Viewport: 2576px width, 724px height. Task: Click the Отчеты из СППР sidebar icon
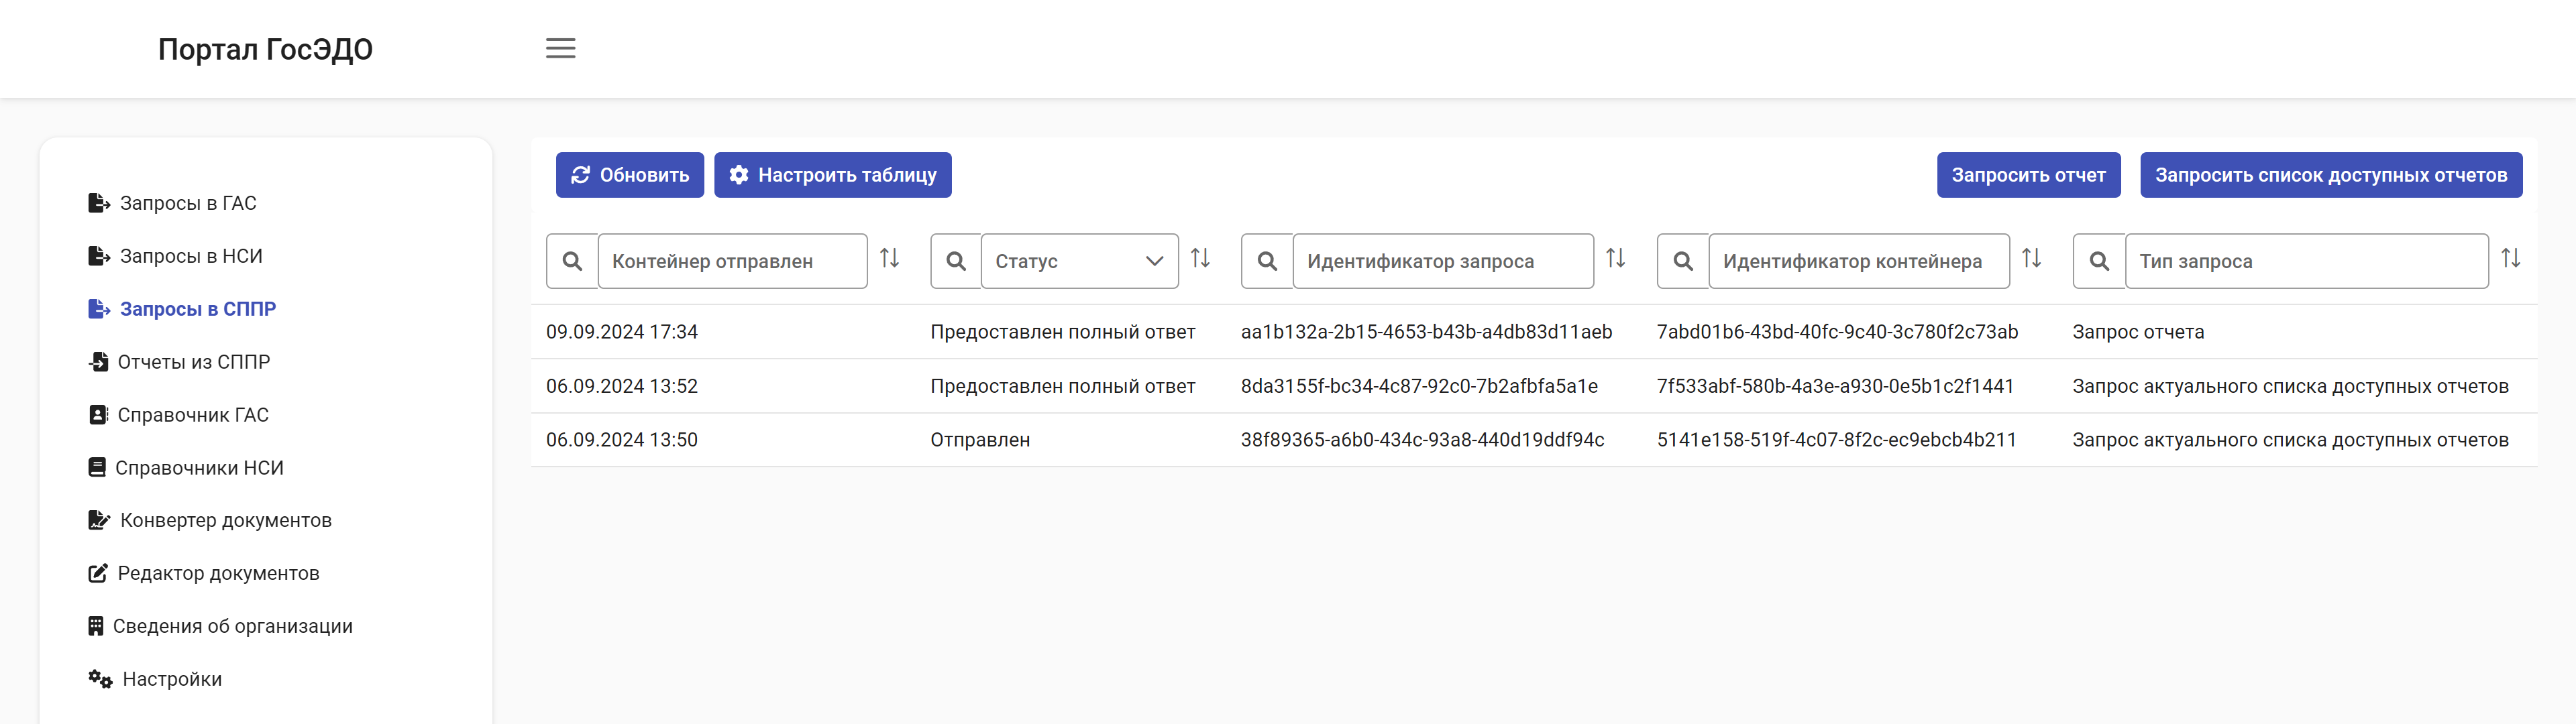98,362
